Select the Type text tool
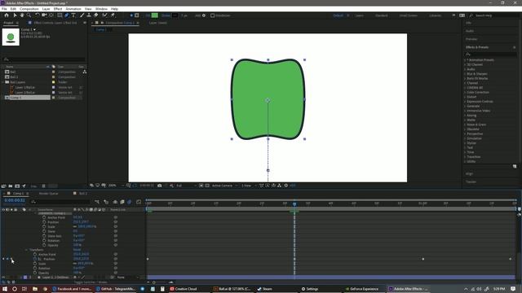Viewport: 522px width, 293px height. pyautogui.click(x=73, y=15)
